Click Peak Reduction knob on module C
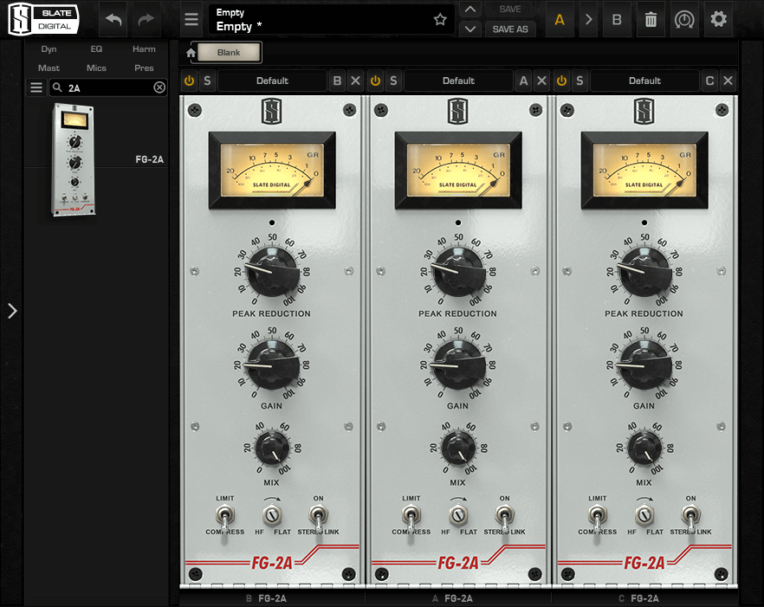 point(644,272)
